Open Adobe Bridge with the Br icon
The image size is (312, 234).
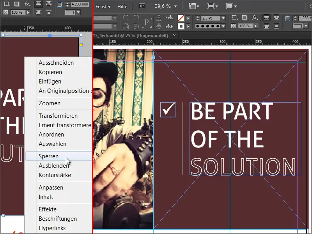pos(142,6)
